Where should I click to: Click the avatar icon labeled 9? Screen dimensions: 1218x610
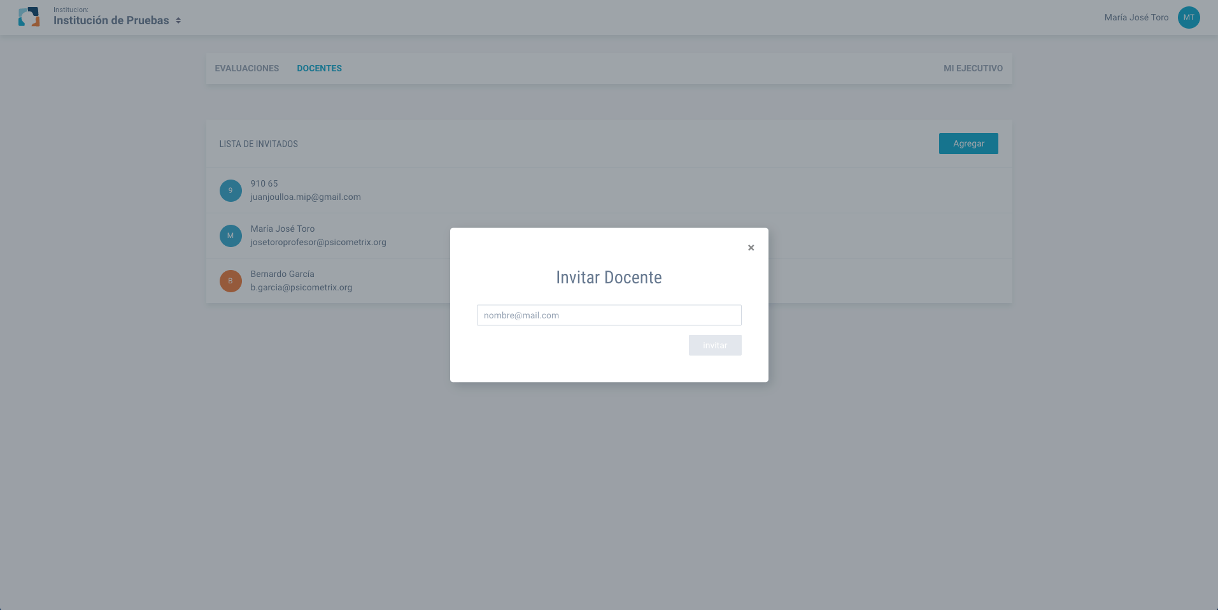230,190
